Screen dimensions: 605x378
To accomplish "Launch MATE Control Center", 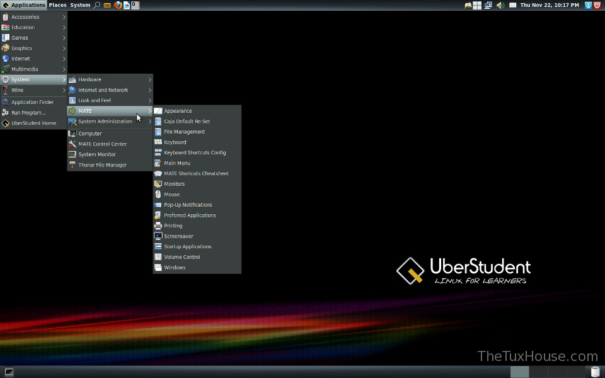I will pyautogui.click(x=102, y=144).
